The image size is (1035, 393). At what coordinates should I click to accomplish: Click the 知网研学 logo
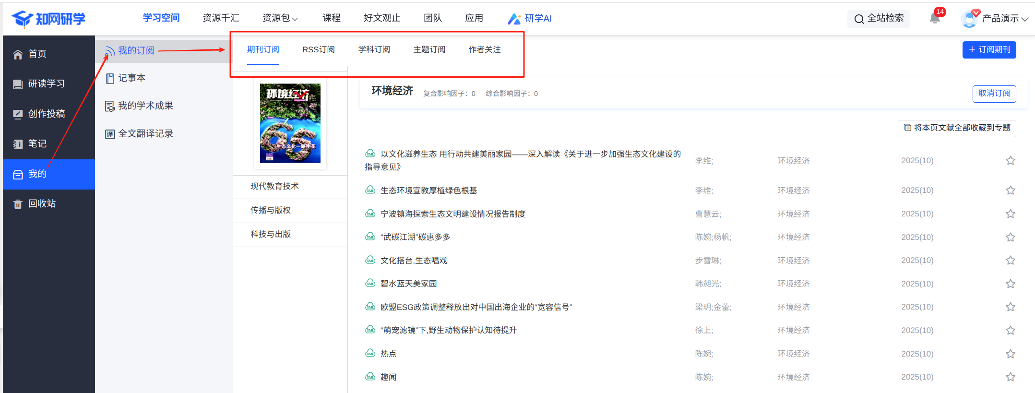pyautogui.click(x=48, y=19)
